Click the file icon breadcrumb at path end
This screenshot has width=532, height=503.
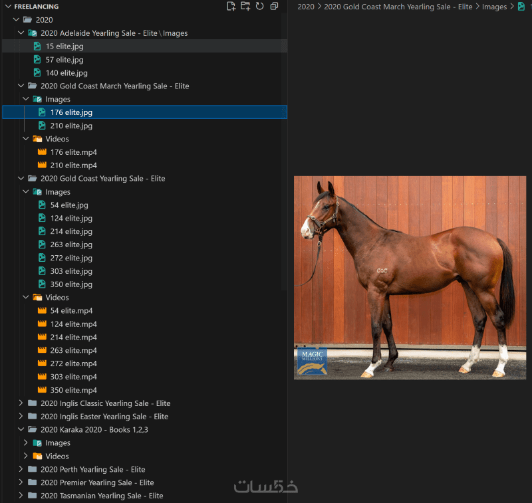tap(521, 7)
